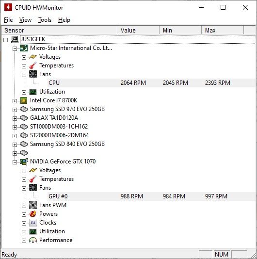This screenshot has width=257, height=259.
Task: Close the HWMonitor window
Action: point(245,7)
